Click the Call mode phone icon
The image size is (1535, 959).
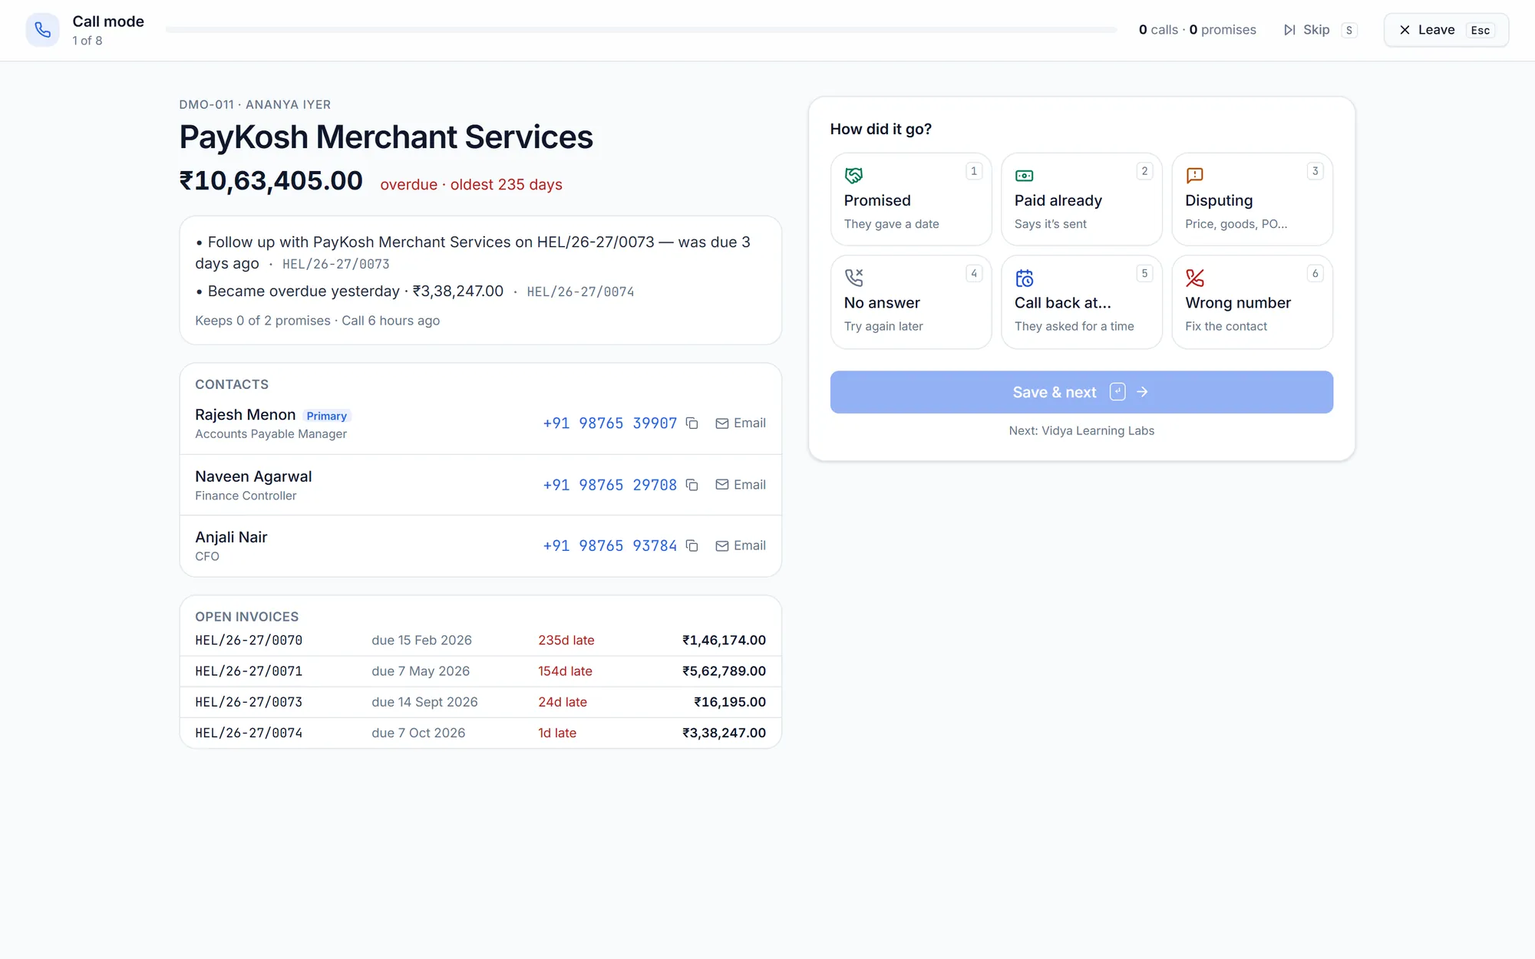[x=42, y=30]
